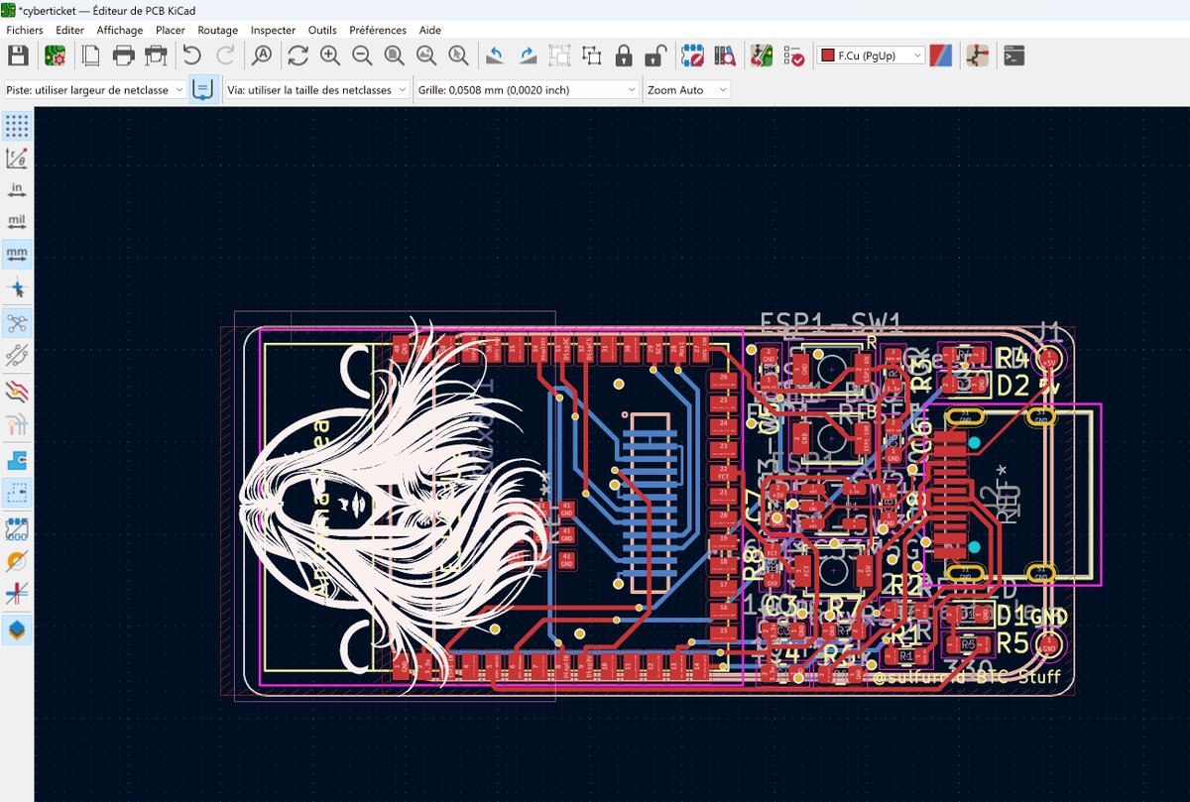
Task: Zoom to fit objects
Action: 426,56
